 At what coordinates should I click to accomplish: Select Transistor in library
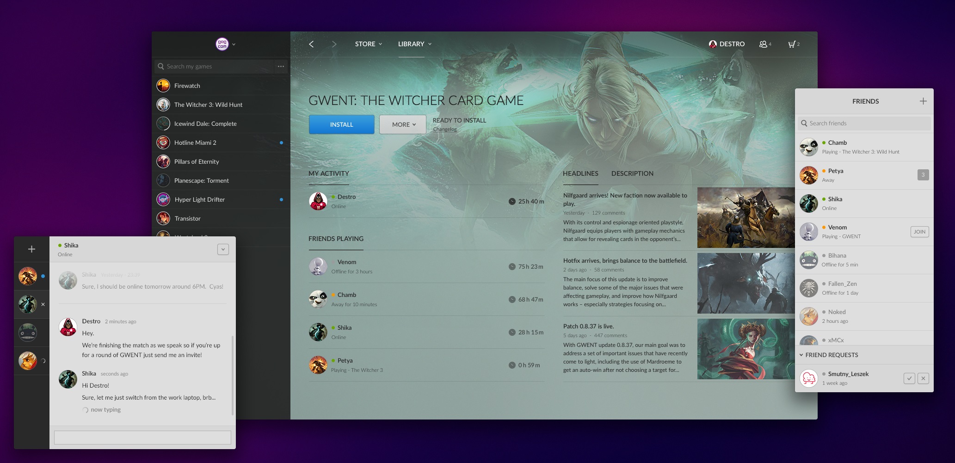click(x=221, y=218)
